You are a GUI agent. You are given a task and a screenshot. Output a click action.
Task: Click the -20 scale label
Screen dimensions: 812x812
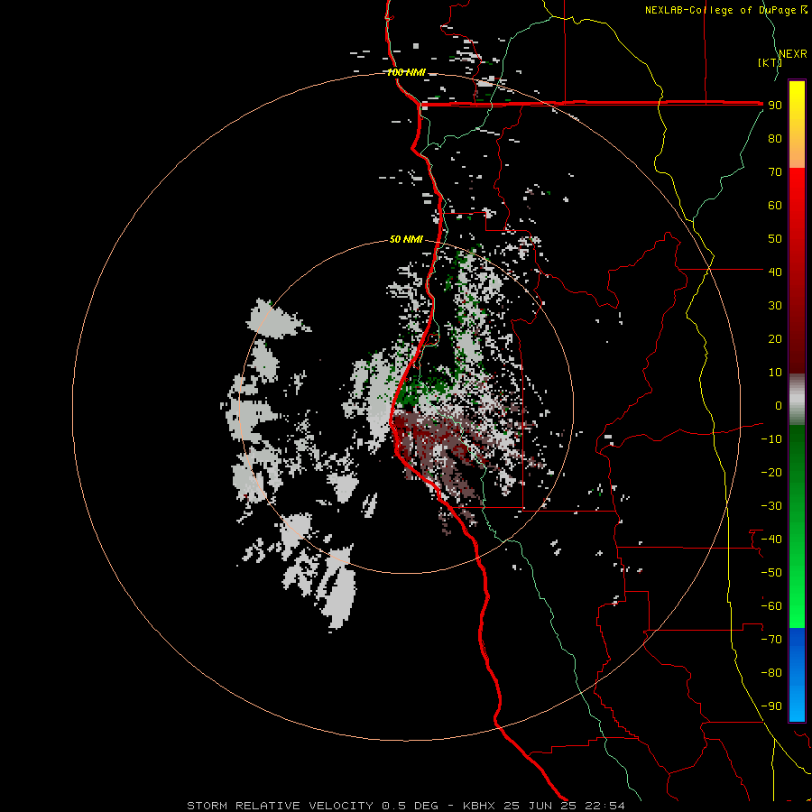[771, 472]
